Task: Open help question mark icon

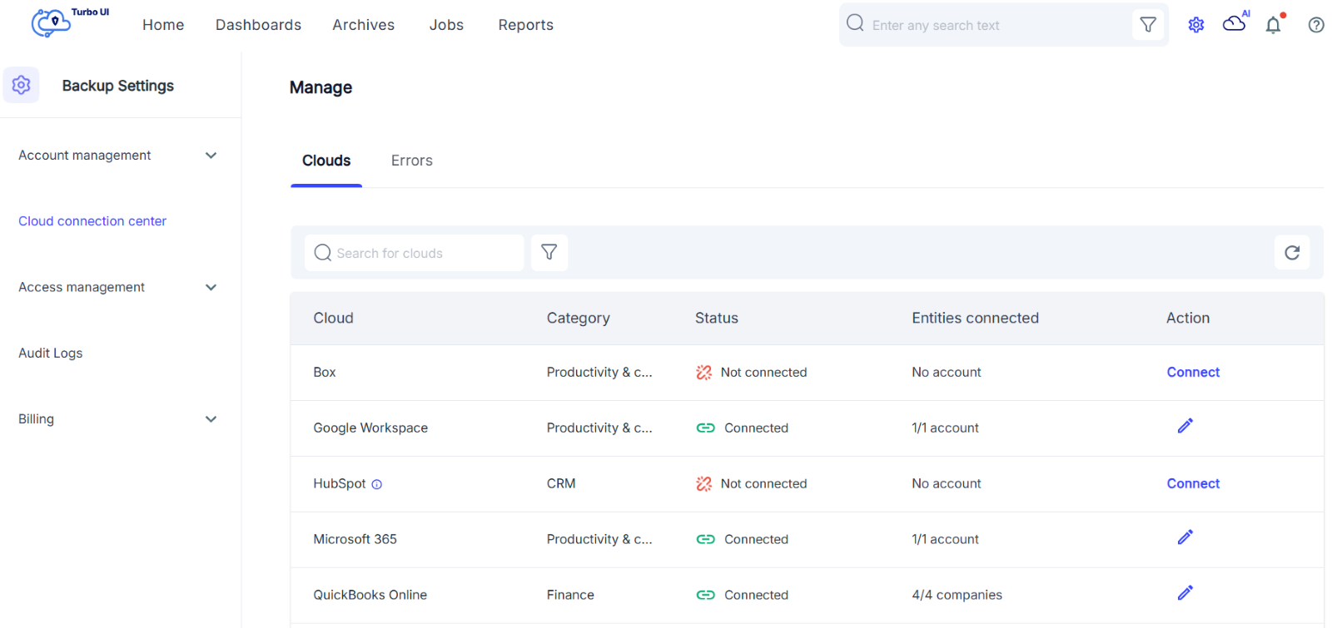Action: (1316, 25)
